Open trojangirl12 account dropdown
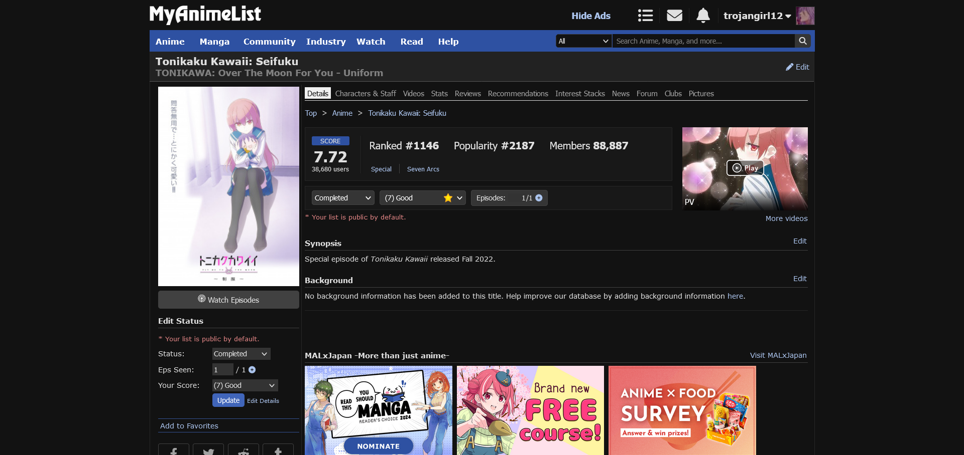 coord(757,16)
